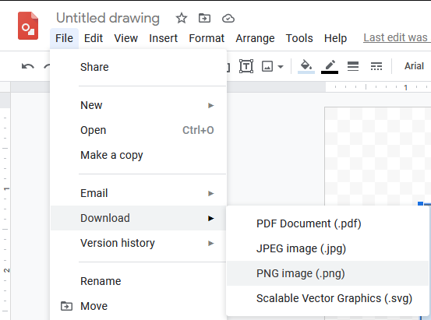The width and height of the screenshot is (431, 320).
Task: Click the undo arrow icon
Action: pyautogui.click(x=28, y=66)
